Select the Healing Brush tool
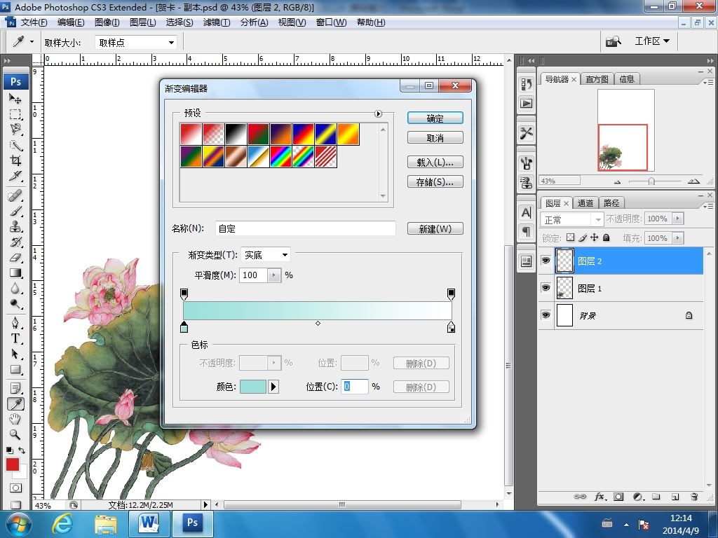The height and width of the screenshot is (538, 718). 15,196
